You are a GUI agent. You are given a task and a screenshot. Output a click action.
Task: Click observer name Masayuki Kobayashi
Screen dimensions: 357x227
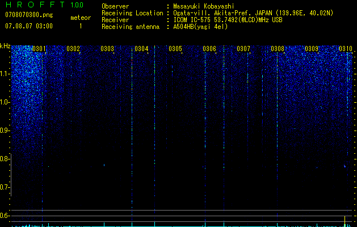(204, 6)
